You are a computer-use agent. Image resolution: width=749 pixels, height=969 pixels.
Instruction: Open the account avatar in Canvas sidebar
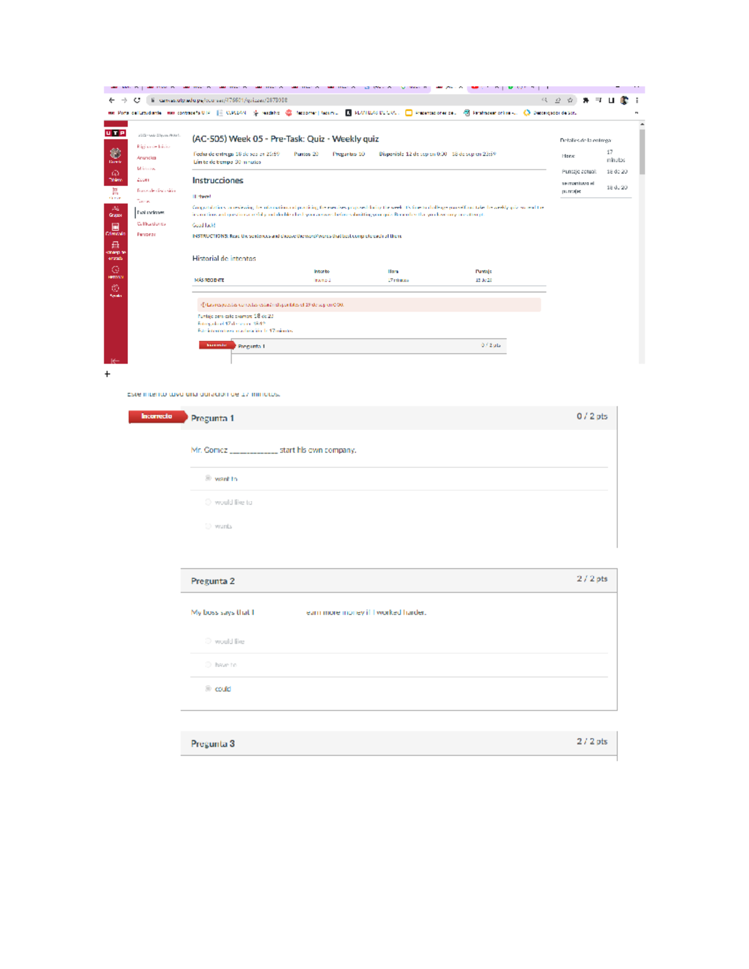click(x=115, y=154)
